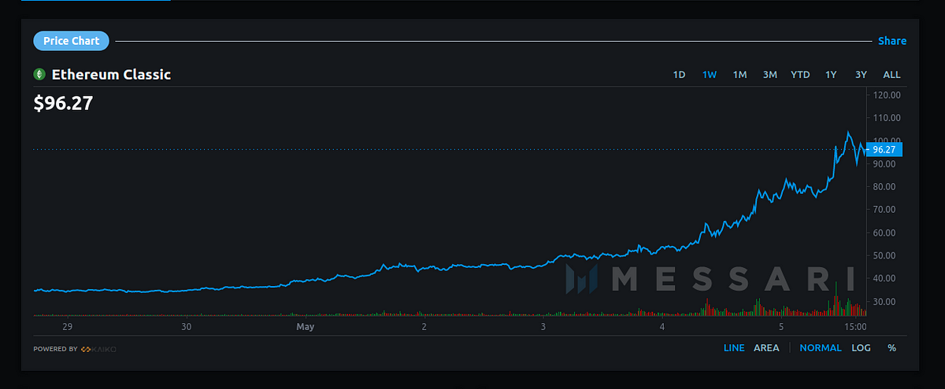
Task: Click the Kaiko logo in footer
Action: 98,349
